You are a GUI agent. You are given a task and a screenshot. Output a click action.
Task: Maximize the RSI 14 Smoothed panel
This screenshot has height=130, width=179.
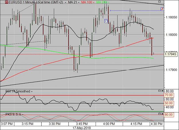tap(160, 91)
